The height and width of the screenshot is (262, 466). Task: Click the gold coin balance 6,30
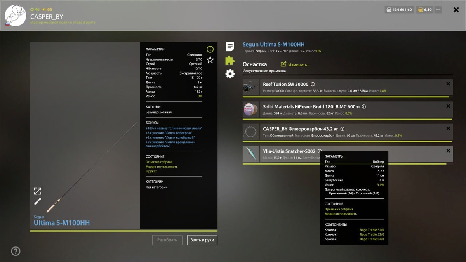pos(424,10)
